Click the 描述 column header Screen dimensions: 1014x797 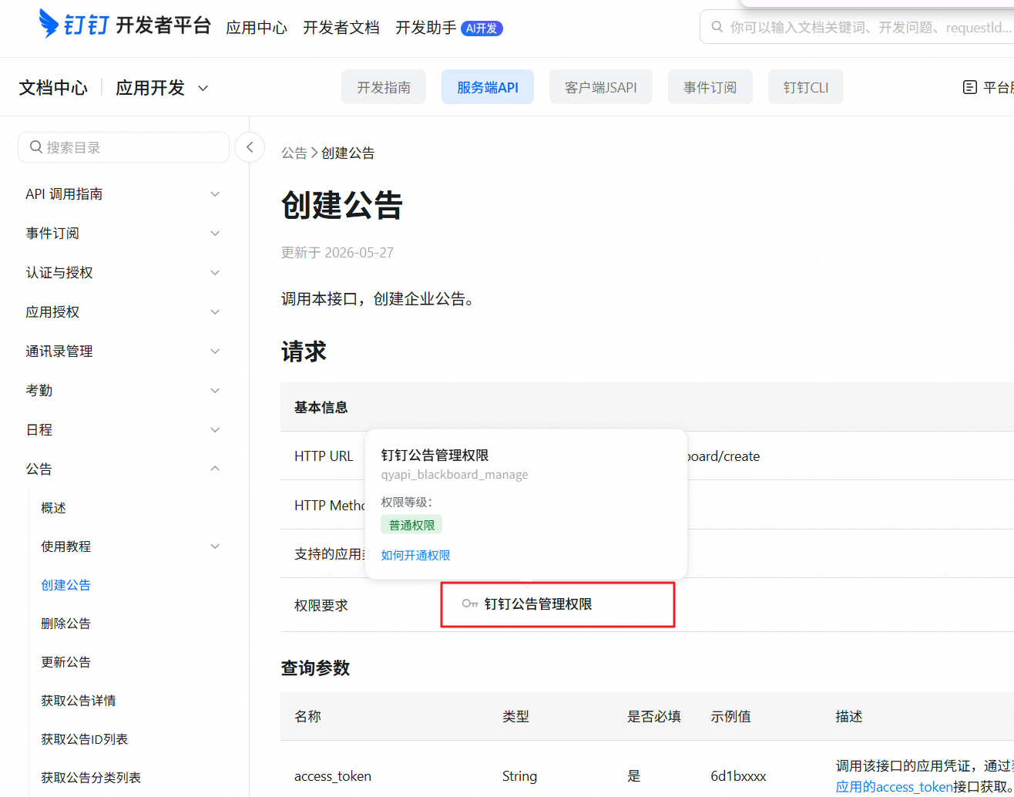[849, 717]
